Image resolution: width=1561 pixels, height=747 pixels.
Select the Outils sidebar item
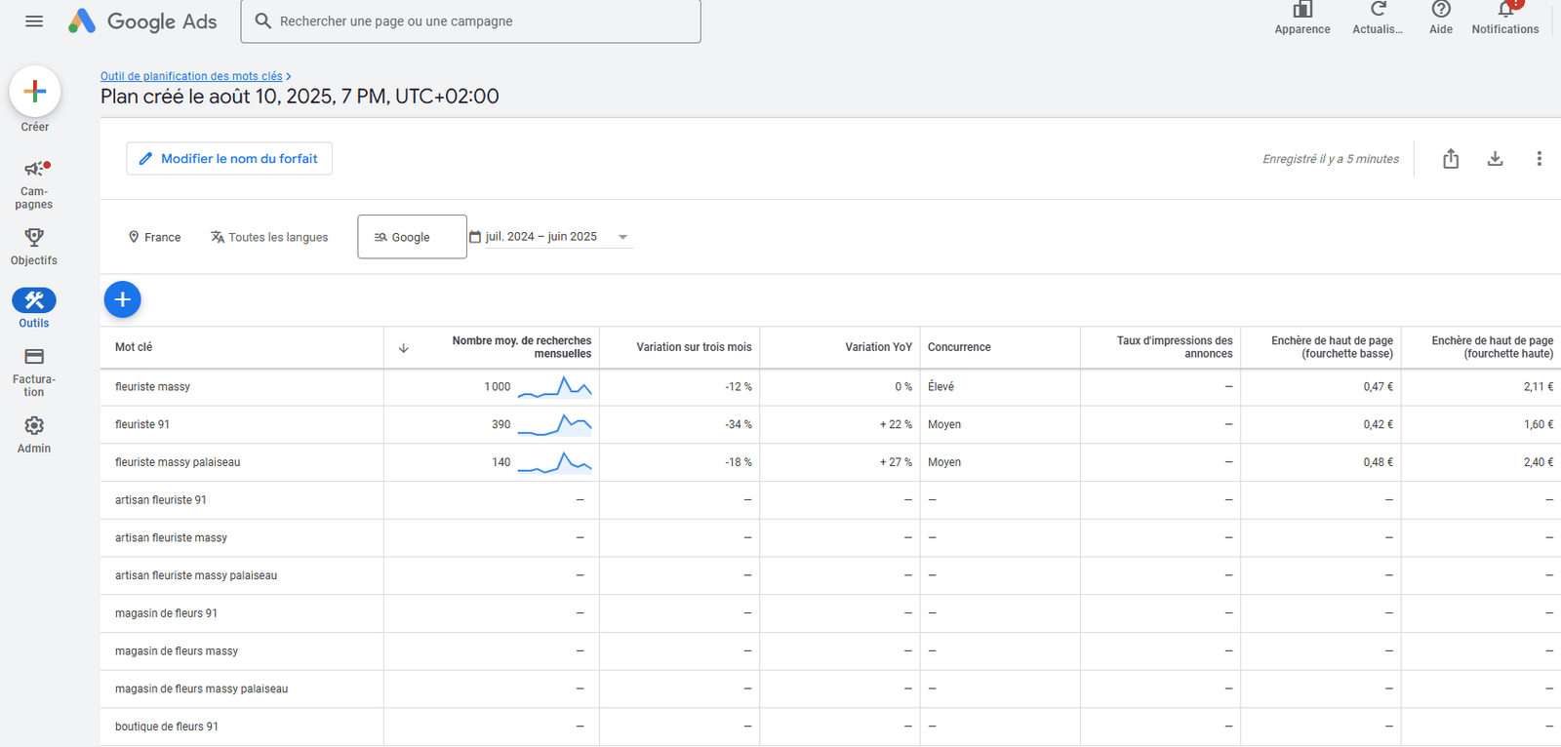point(34,309)
